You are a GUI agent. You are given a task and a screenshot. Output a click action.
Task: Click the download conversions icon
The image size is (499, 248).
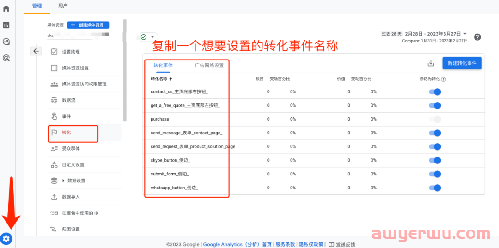click(431, 64)
